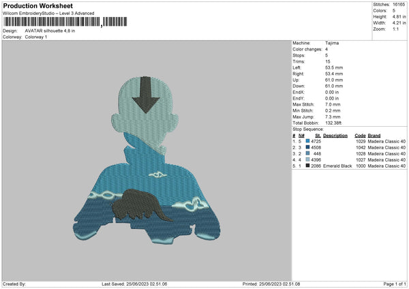Click the 'St.' column header
This screenshot has height=289, width=409.
pos(318,136)
